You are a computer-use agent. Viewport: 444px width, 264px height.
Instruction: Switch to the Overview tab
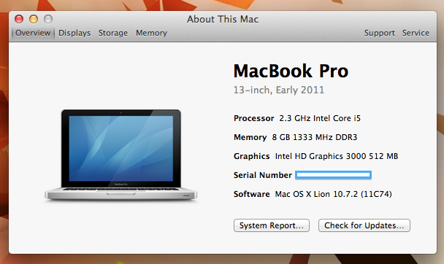click(33, 33)
